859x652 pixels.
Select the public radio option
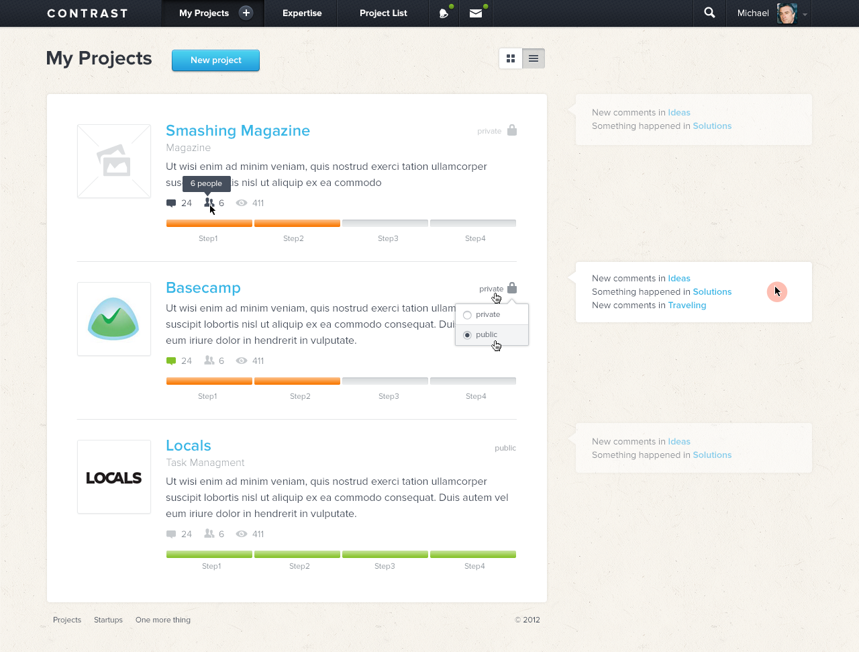[468, 335]
